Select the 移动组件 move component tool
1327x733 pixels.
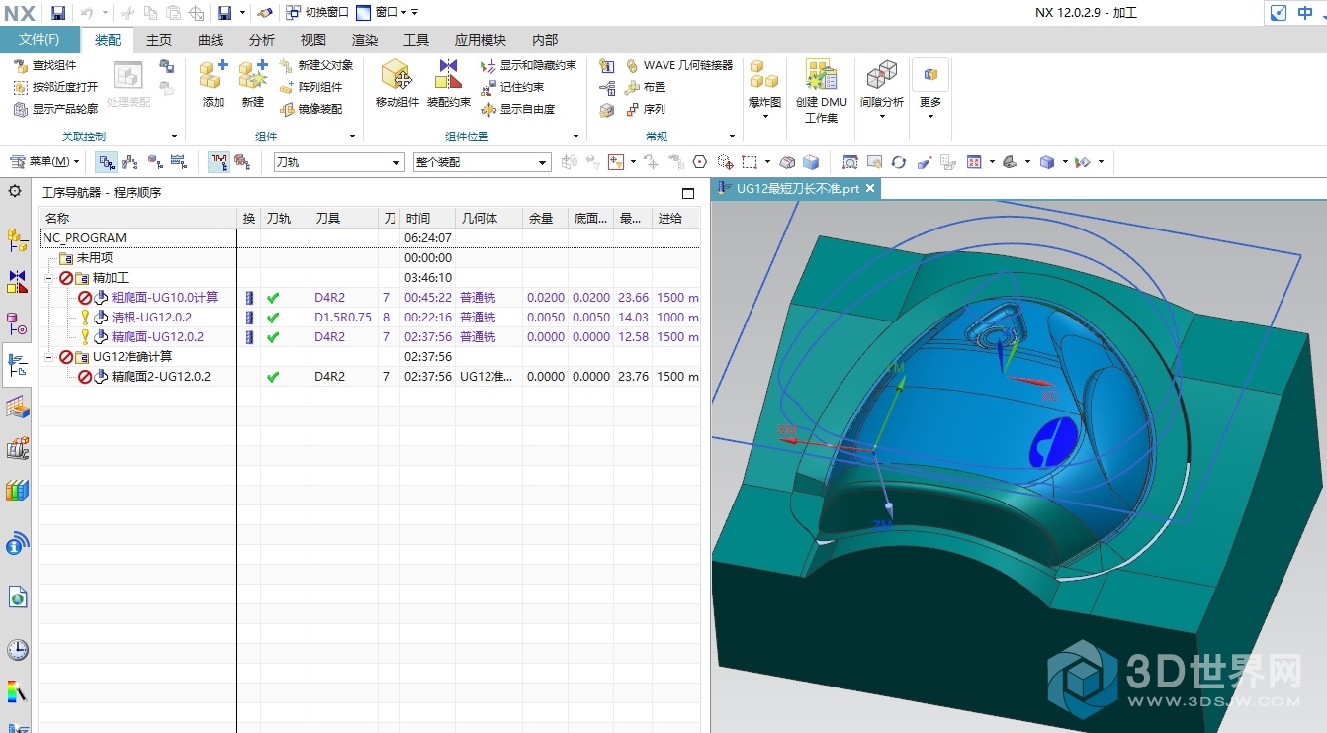397,83
